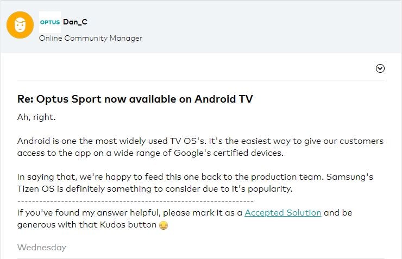Open the Dan_C username profile link
This screenshot has width=402, height=259.
coord(75,22)
